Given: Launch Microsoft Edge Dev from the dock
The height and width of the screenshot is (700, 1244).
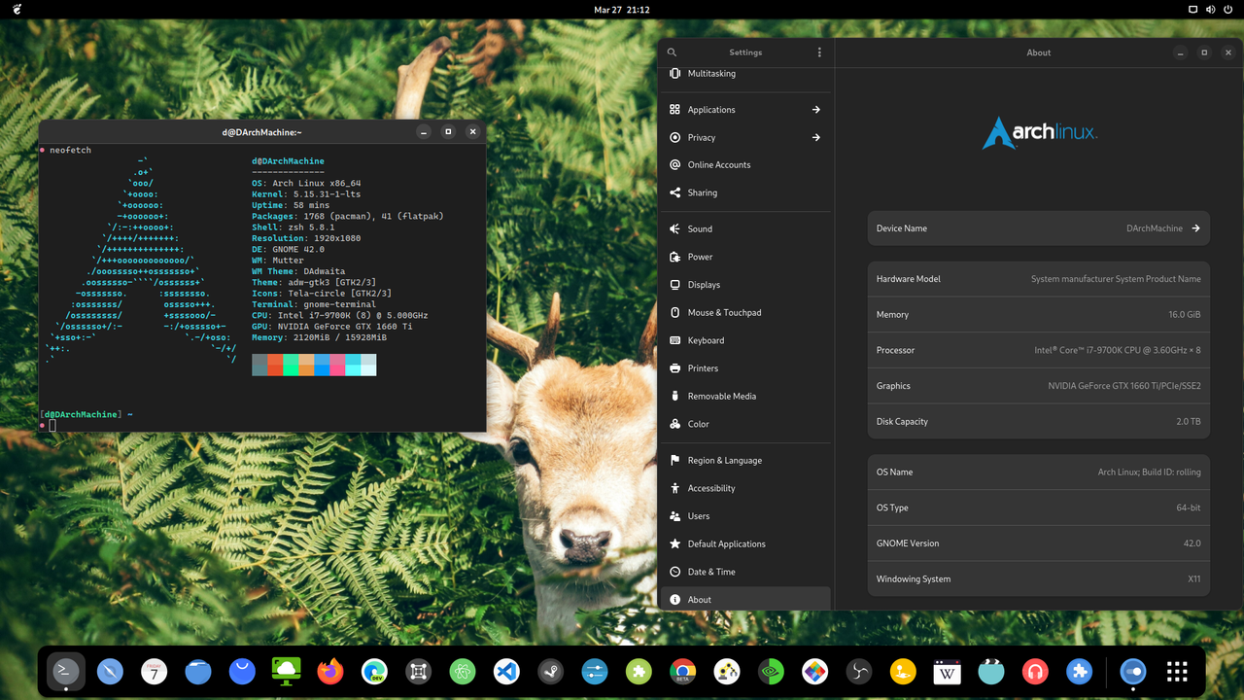Looking at the screenshot, I should 374,671.
